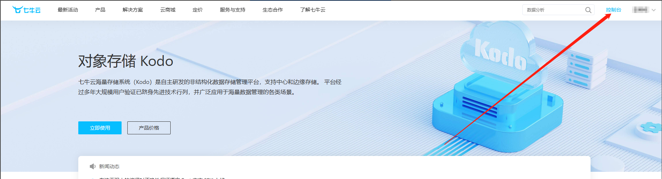This screenshot has height=179, width=662.
Task: Click the 新闻动态 heading text
Action: [x=109, y=166]
